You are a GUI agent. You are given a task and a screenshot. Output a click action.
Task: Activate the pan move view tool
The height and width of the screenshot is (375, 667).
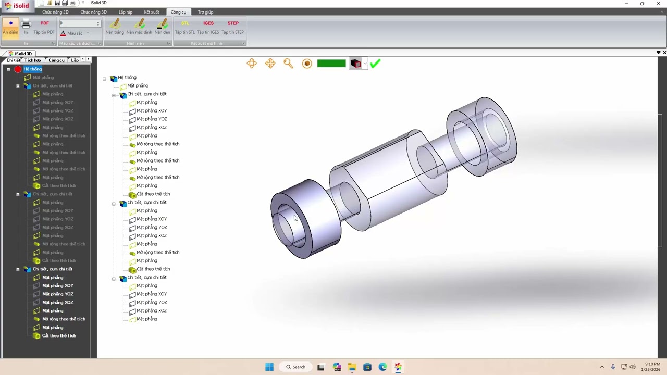(270, 64)
